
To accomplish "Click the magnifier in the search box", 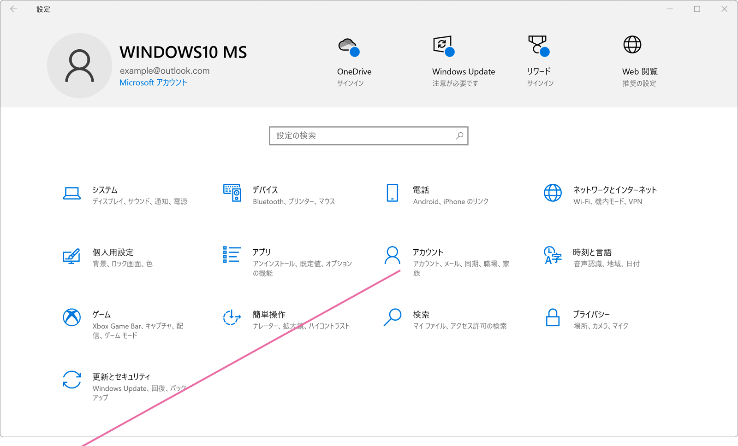I will pos(459,135).
